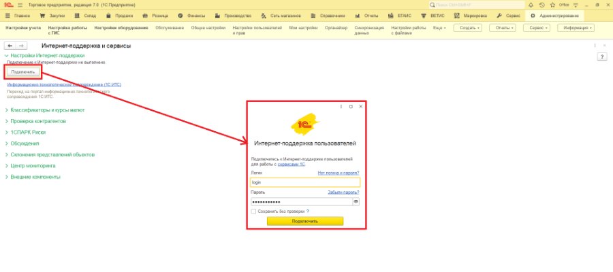This screenshot has height=272, width=613.
Task: Open Обслуживание command
Action: click(170, 28)
